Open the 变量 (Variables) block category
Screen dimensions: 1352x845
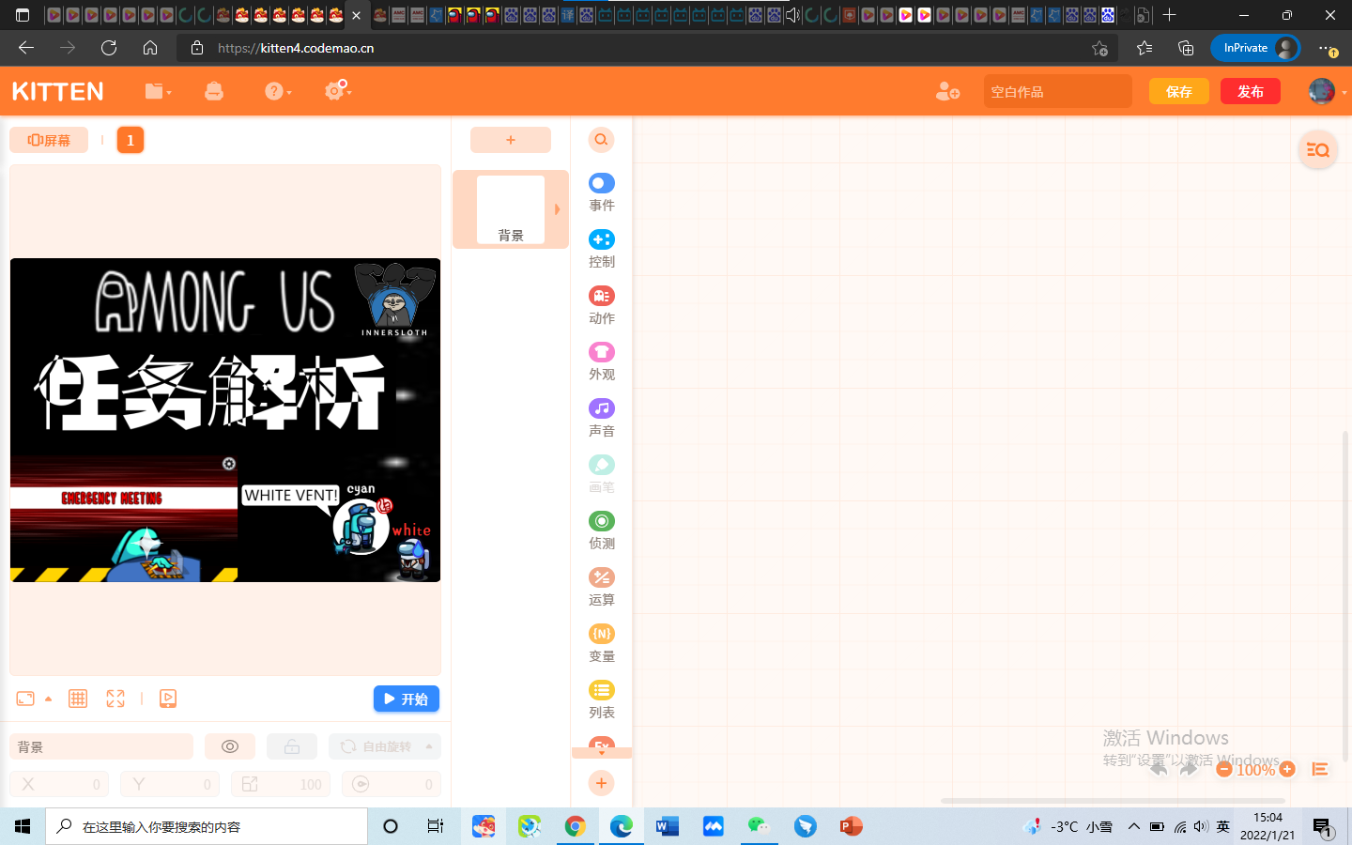tap(602, 643)
